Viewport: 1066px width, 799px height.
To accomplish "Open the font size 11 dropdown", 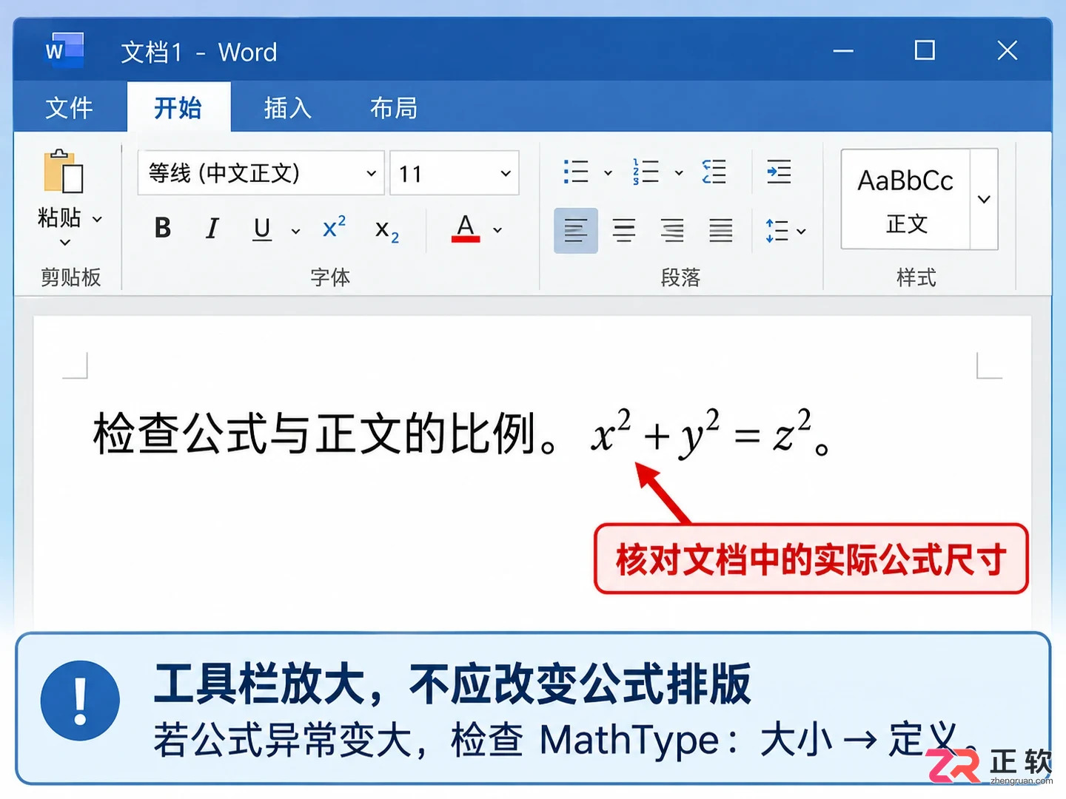I will click(x=454, y=173).
